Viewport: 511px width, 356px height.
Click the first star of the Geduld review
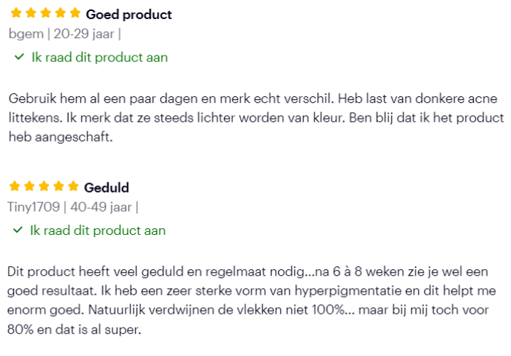tap(15, 187)
